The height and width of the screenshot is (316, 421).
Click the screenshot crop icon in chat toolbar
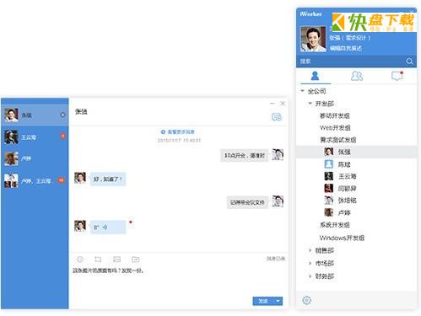point(98,260)
